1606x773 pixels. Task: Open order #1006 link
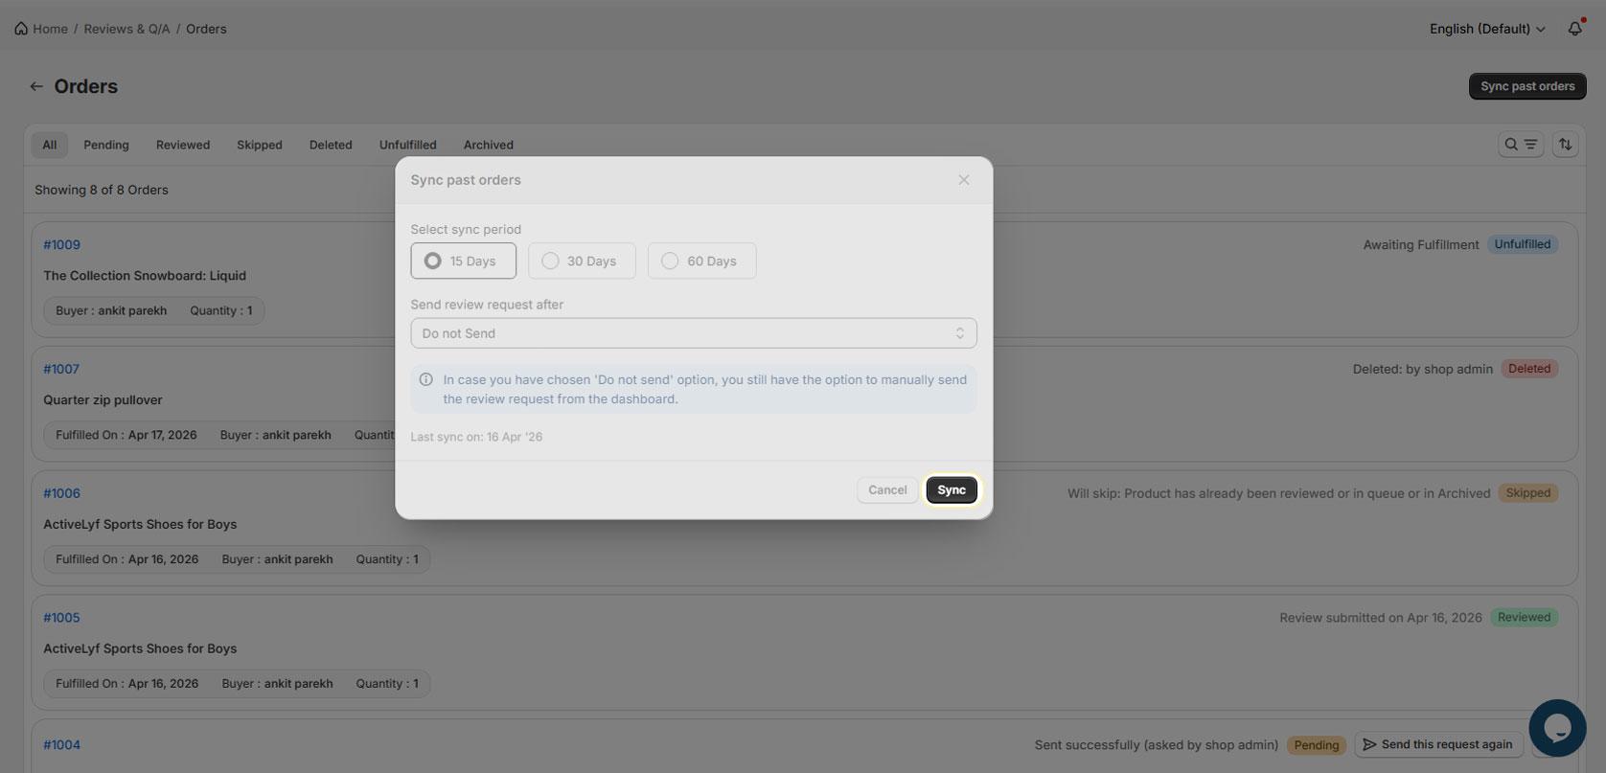[x=61, y=493]
